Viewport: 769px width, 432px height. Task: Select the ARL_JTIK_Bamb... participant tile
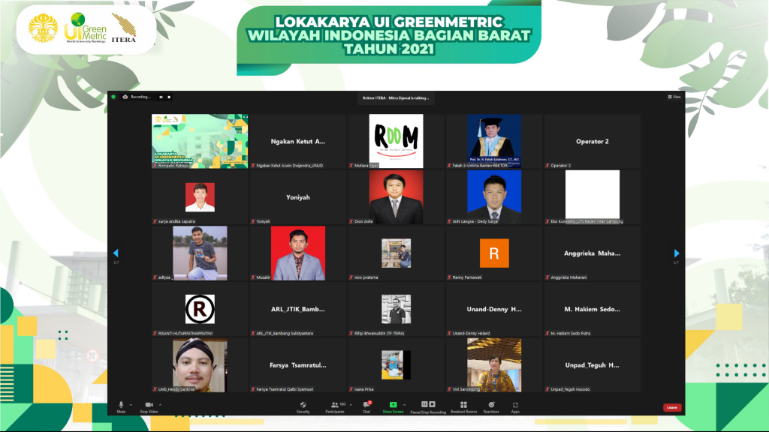point(297,309)
